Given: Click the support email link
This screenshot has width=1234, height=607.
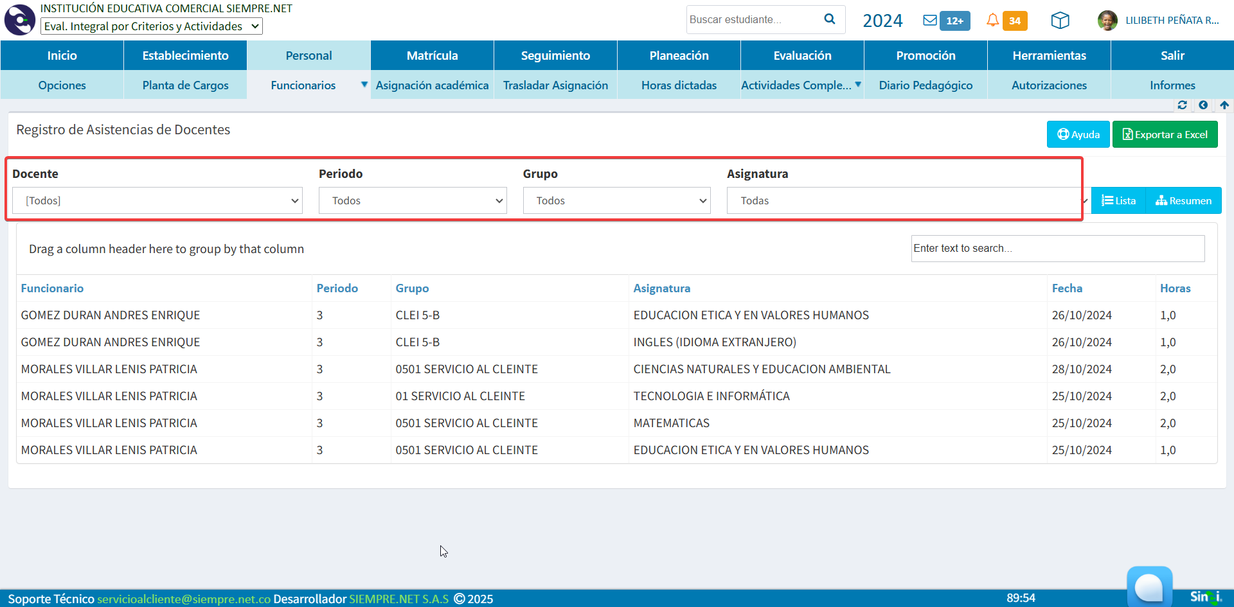Looking at the screenshot, I should coord(184,599).
